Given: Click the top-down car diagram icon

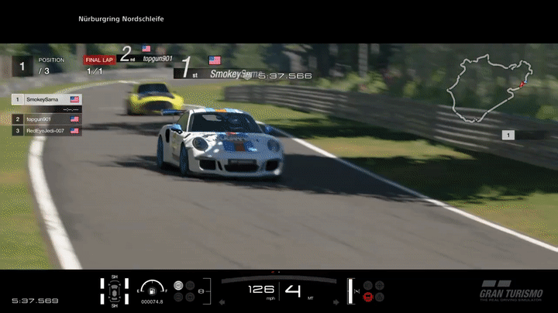Looking at the screenshot, I should pyautogui.click(x=114, y=291).
